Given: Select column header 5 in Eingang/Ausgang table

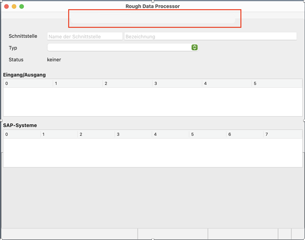Looking at the screenshot, I should click(x=277, y=84).
